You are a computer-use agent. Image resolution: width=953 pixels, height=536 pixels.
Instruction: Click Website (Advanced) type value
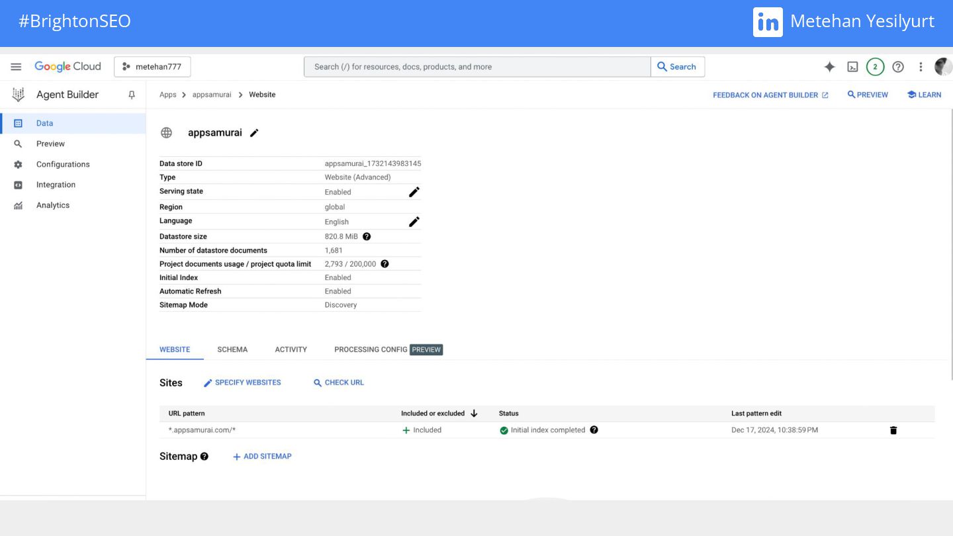[357, 177]
